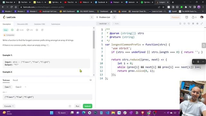Switch to the Facebook browser tab
Image resolution: width=206 pixels, height=116 pixels.
point(101,2)
